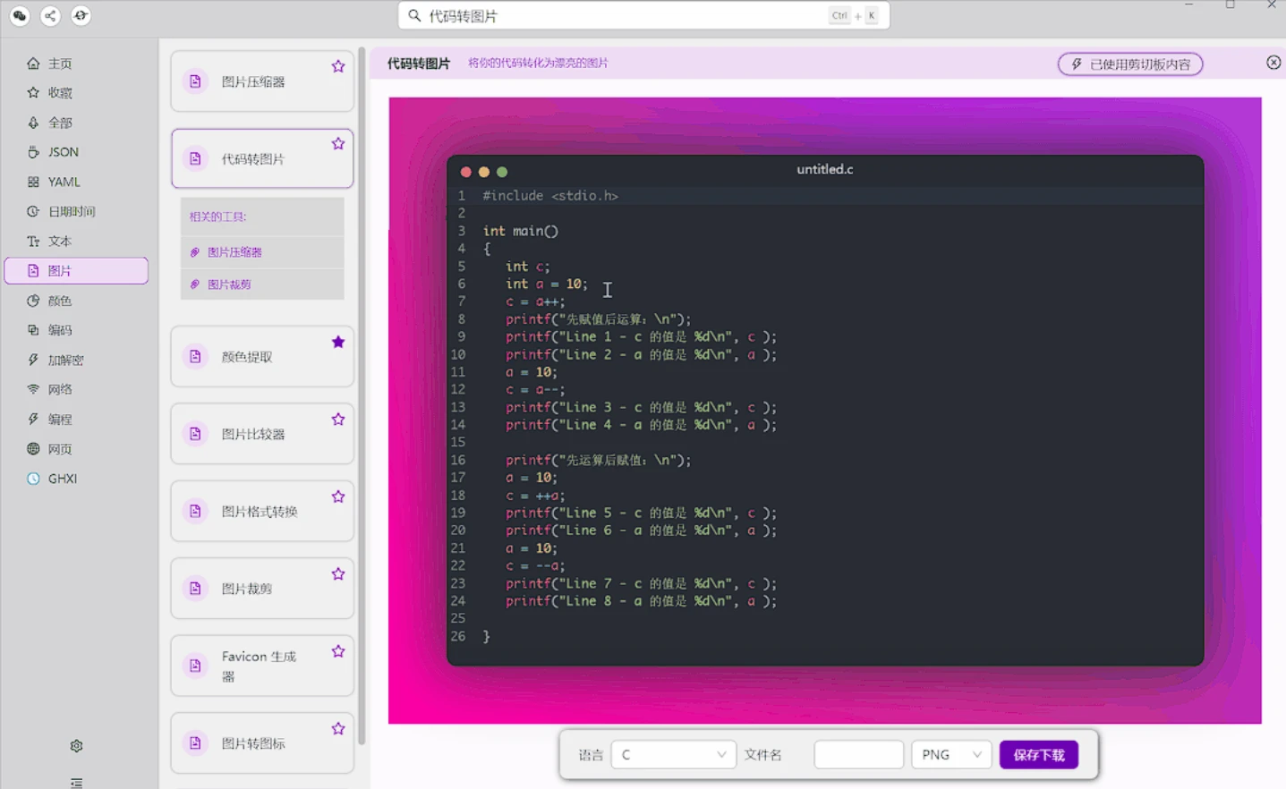Open the 日期时间 category

pos(76,211)
